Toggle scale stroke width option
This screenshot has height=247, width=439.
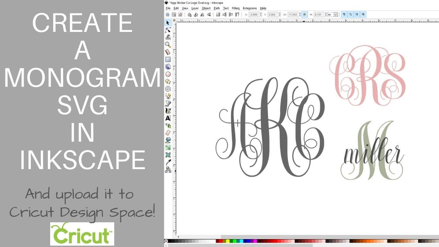coord(344,14)
